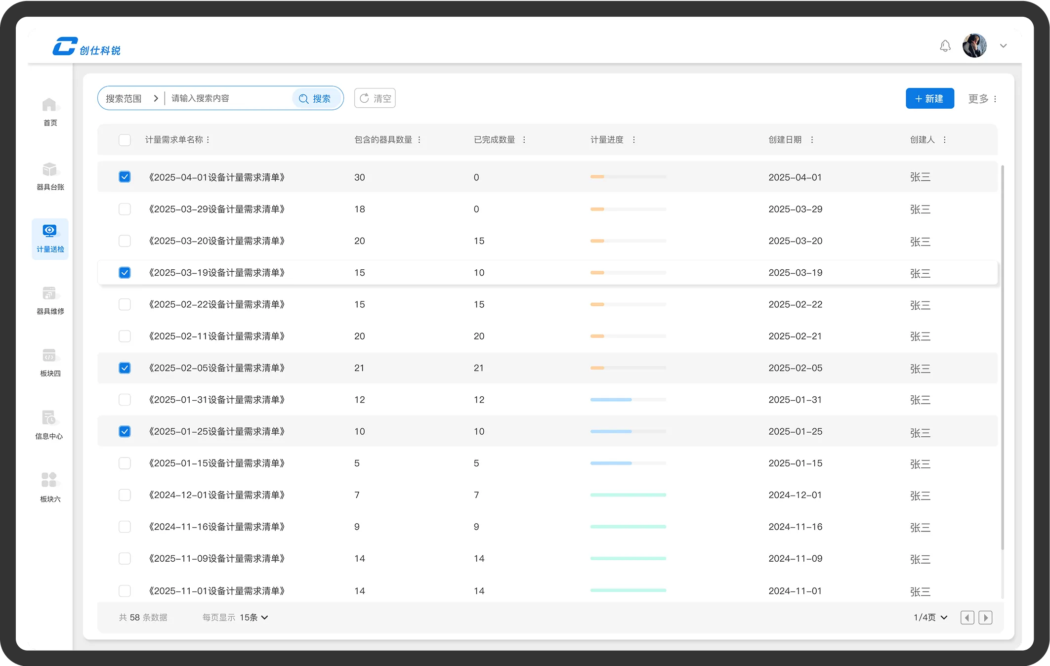The image size is (1050, 666).
Task: Focus the 请输入搜索内容 search field
Action: tap(228, 98)
